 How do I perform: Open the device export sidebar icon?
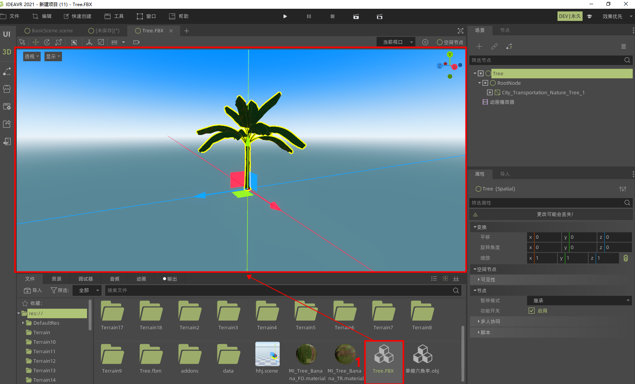point(7,141)
